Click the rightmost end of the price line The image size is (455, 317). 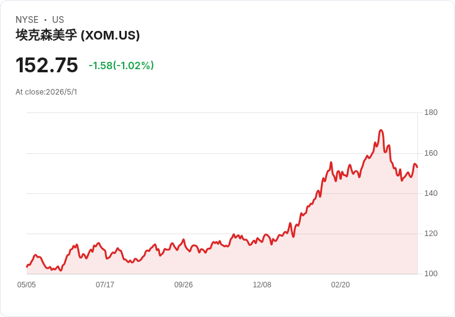point(417,167)
